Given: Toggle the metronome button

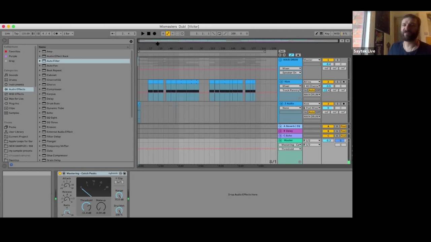Looking at the screenshot, I should click(x=56, y=34).
